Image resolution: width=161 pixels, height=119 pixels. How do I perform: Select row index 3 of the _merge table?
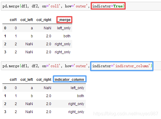(x=5, y=52)
